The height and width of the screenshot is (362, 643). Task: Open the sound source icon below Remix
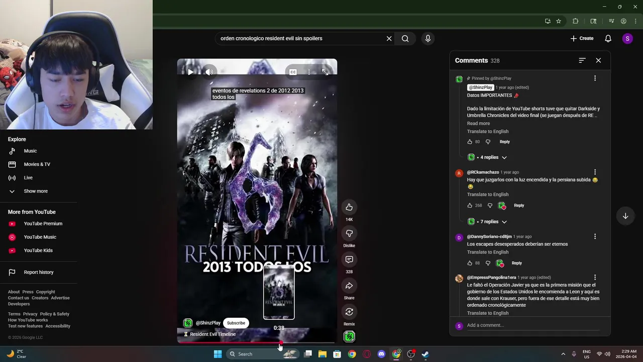point(349,336)
